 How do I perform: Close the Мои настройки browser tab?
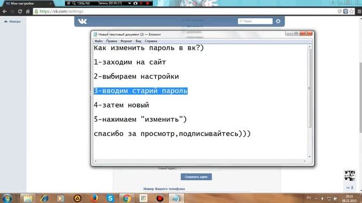click(x=50, y=3)
